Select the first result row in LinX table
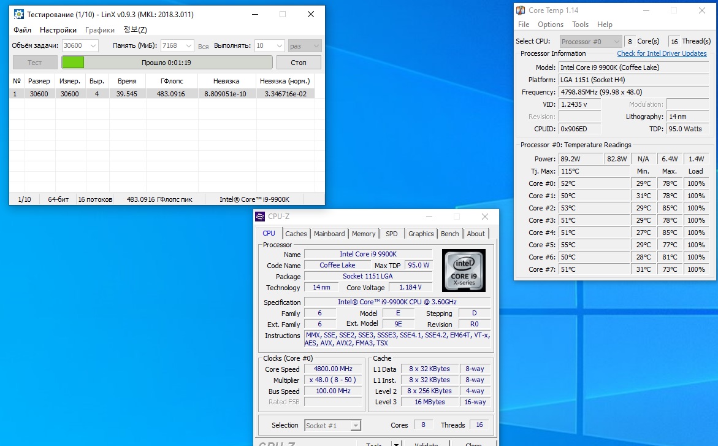718x446 pixels. [162, 94]
